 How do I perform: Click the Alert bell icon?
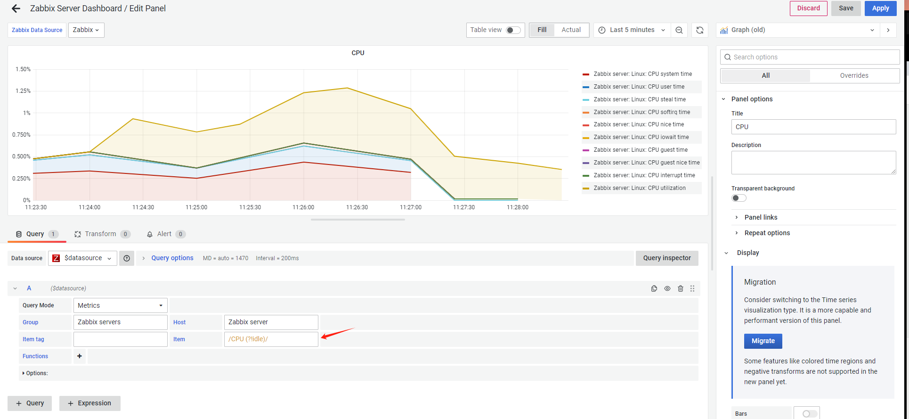coord(150,234)
